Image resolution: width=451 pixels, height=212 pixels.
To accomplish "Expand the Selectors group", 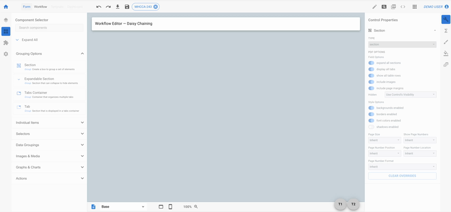I will click(49, 134).
